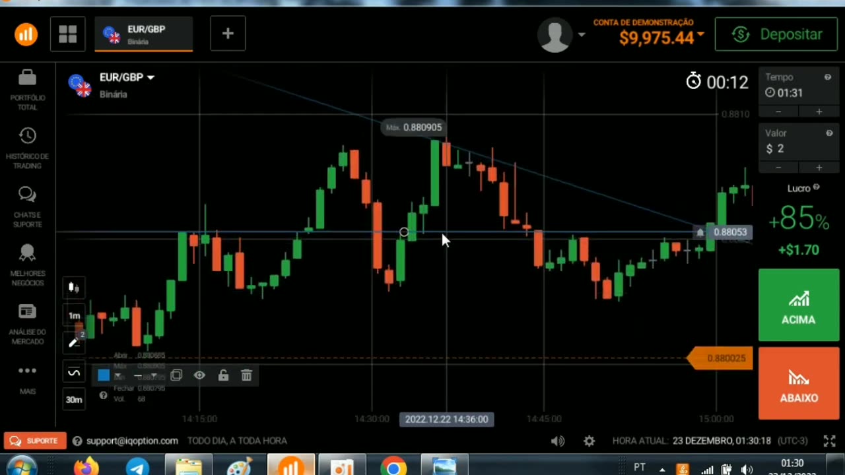Increase the Valor amount with plus
845x475 pixels.
[819, 168]
